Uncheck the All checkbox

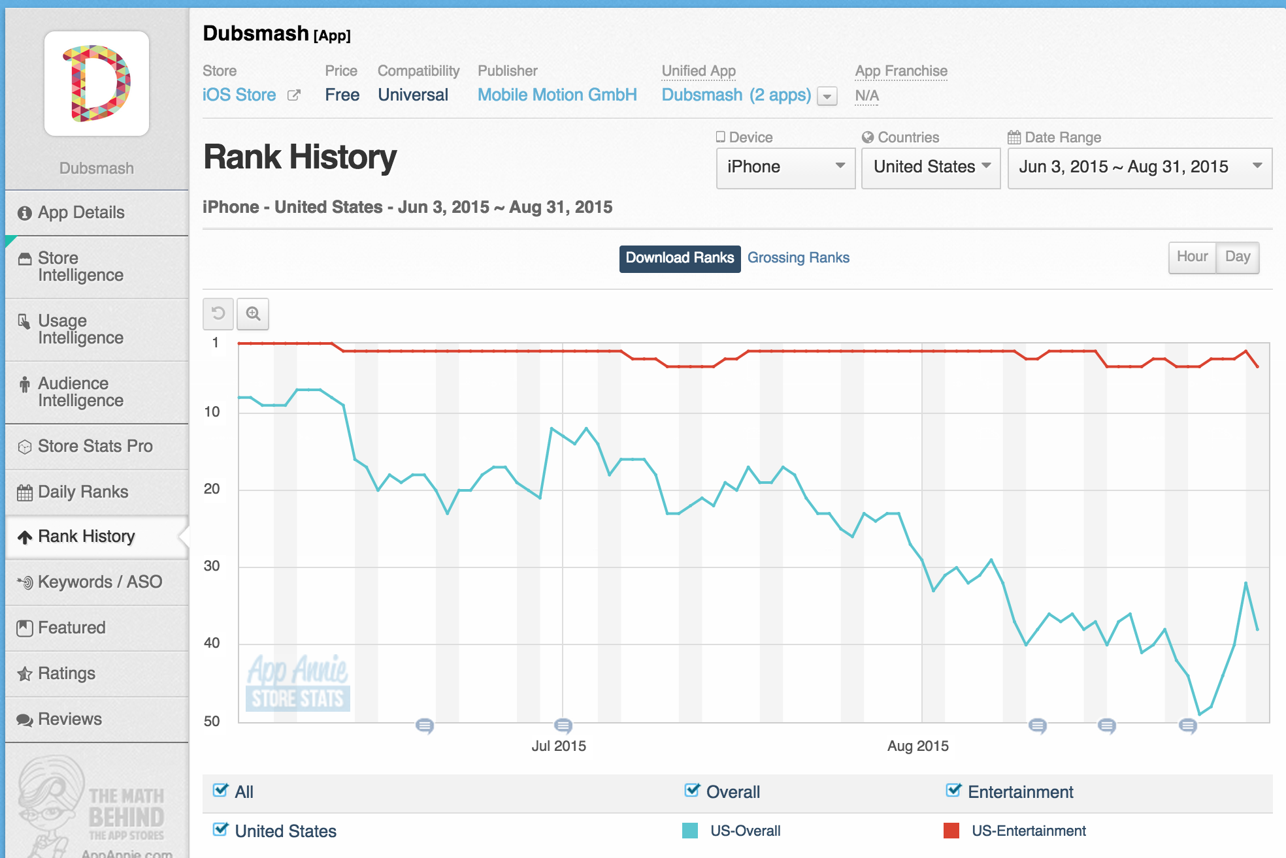pos(221,791)
